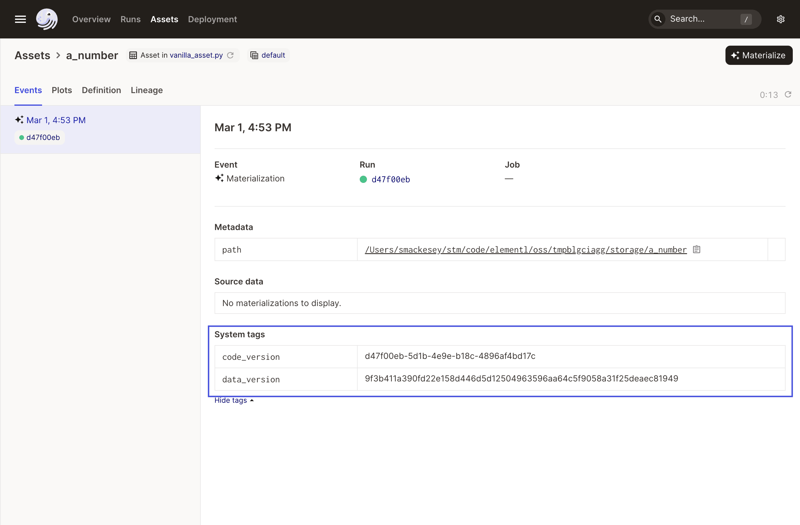Open the Lineage tab

tap(147, 90)
